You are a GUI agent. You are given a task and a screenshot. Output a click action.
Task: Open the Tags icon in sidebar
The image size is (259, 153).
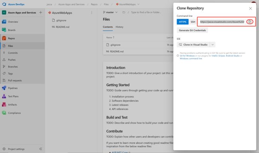tap(4, 73)
